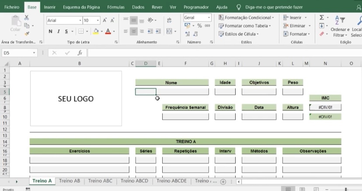Image resolution: width=362 pixels, height=191 pixels.
Task: Click the add new sheet plus icon
Action: 223,181
